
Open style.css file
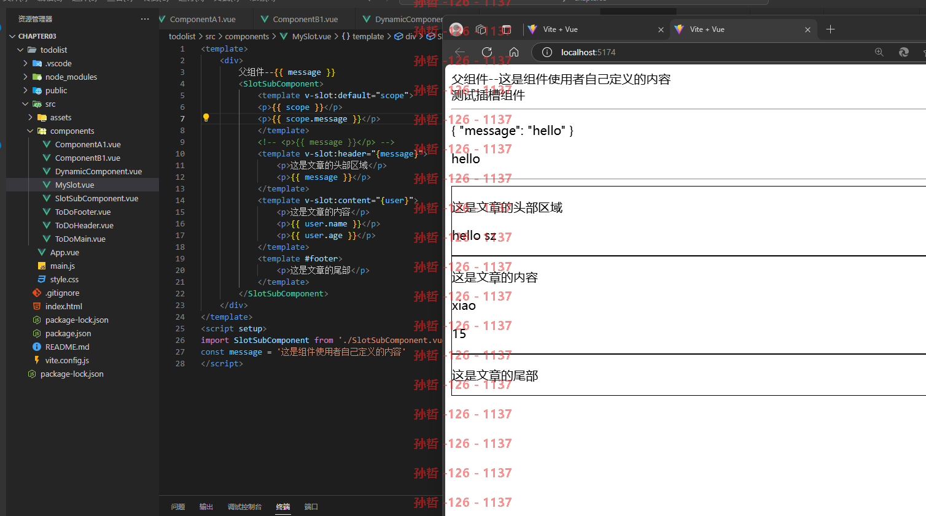(x=64, y=279)
